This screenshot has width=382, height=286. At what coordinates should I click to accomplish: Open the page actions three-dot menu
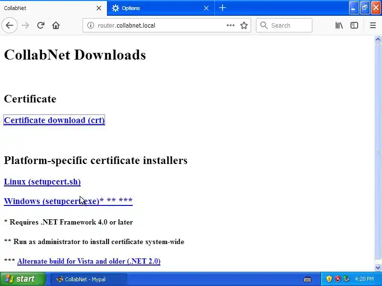(230, 25)
